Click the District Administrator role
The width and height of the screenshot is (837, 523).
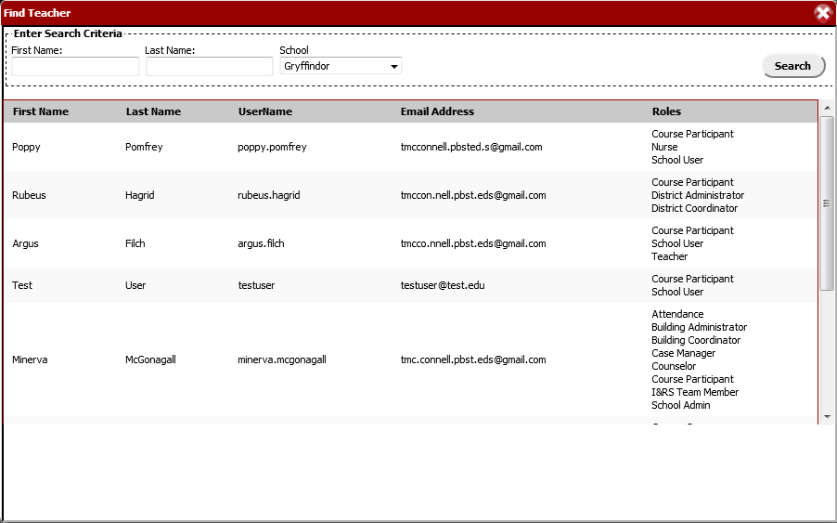pos(698,195)
